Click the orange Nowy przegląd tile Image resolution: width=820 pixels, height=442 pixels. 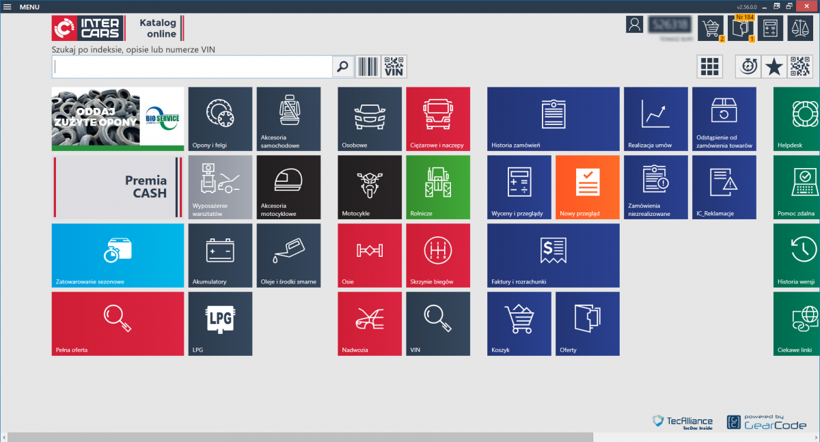point(588,187)
